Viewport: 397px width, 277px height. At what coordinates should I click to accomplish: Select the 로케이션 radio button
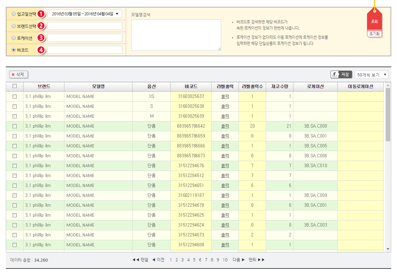tap(14, 38)
